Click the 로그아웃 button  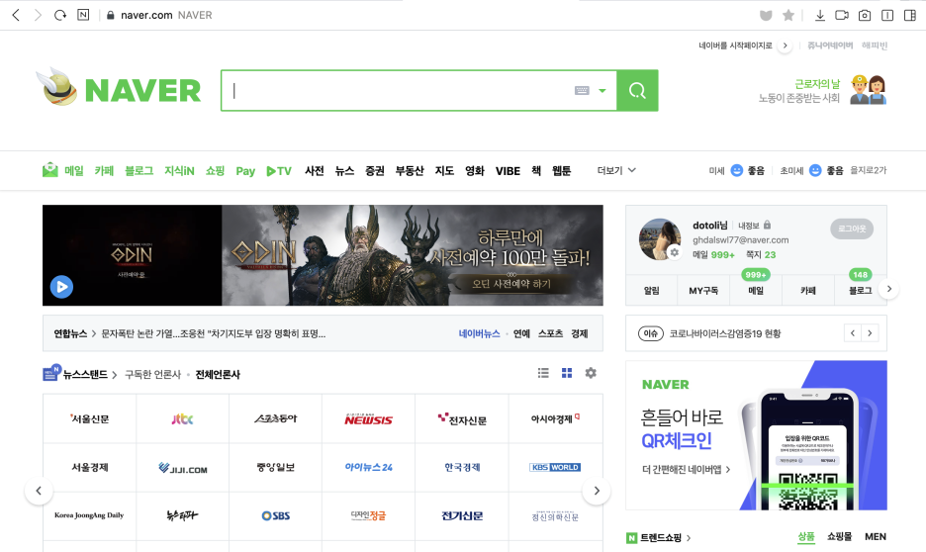pyautogui.click(x=852, y=229)
